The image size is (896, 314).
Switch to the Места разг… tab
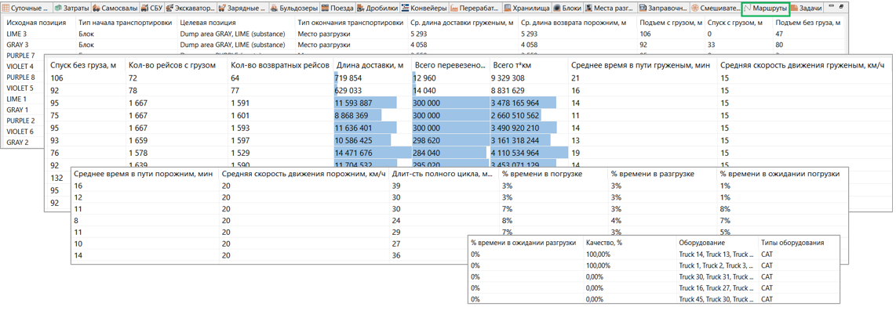611,9
